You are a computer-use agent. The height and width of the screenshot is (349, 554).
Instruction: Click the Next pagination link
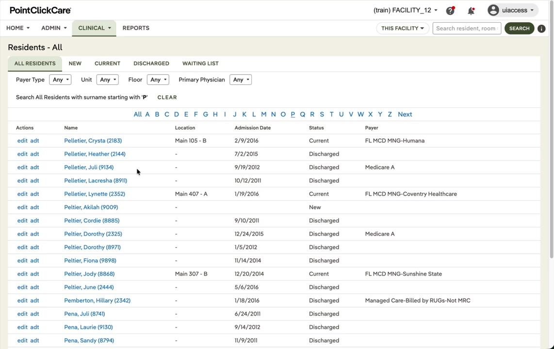[405, 114]
